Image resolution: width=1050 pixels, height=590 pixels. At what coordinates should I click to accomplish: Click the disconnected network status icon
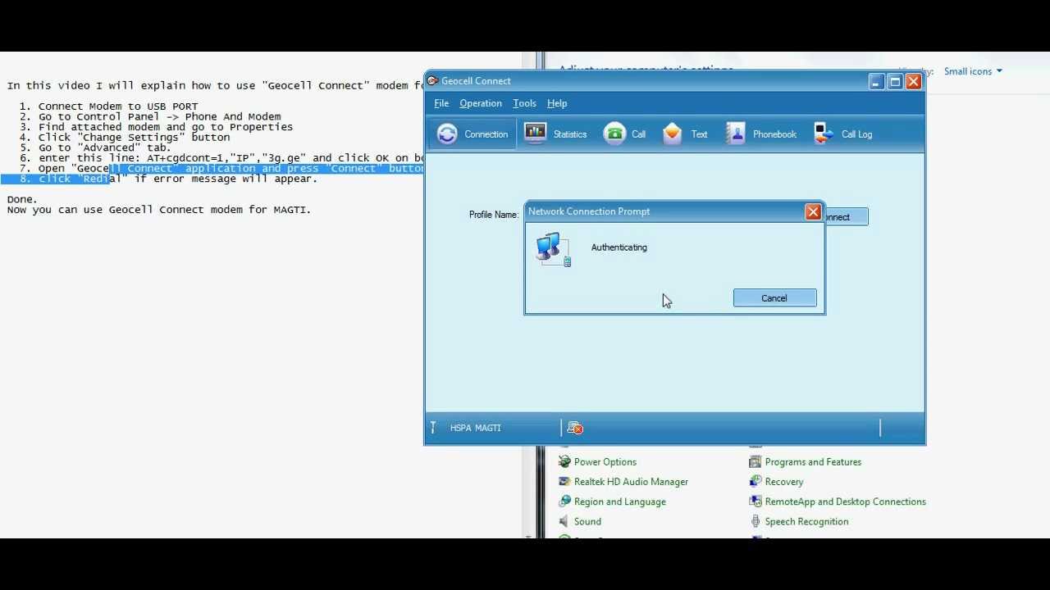[x=575, y=428]
